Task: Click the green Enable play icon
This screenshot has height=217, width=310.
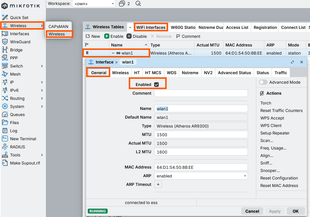Action: (107, 36)
